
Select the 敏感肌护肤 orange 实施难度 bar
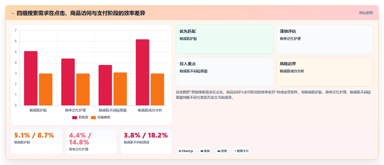click(x=45, y=89)
